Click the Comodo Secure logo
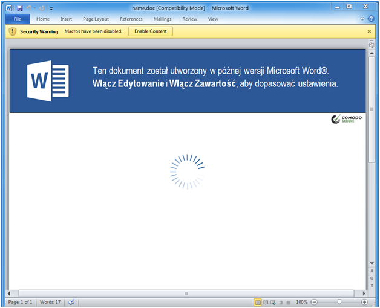Viewport: 380px width, 308px height. click(x=347, y=120)
